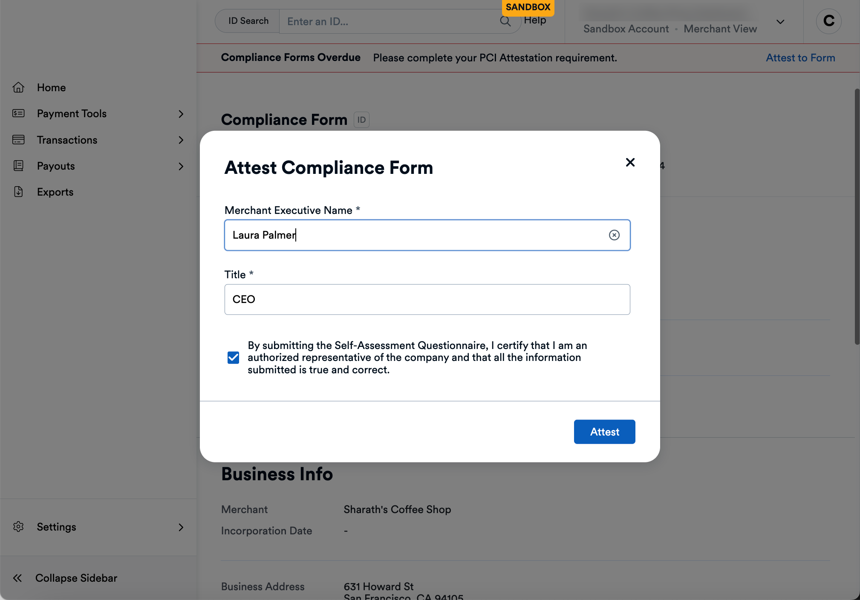
Task: Open the account avatar C
Action: click(x=828, y=21)
